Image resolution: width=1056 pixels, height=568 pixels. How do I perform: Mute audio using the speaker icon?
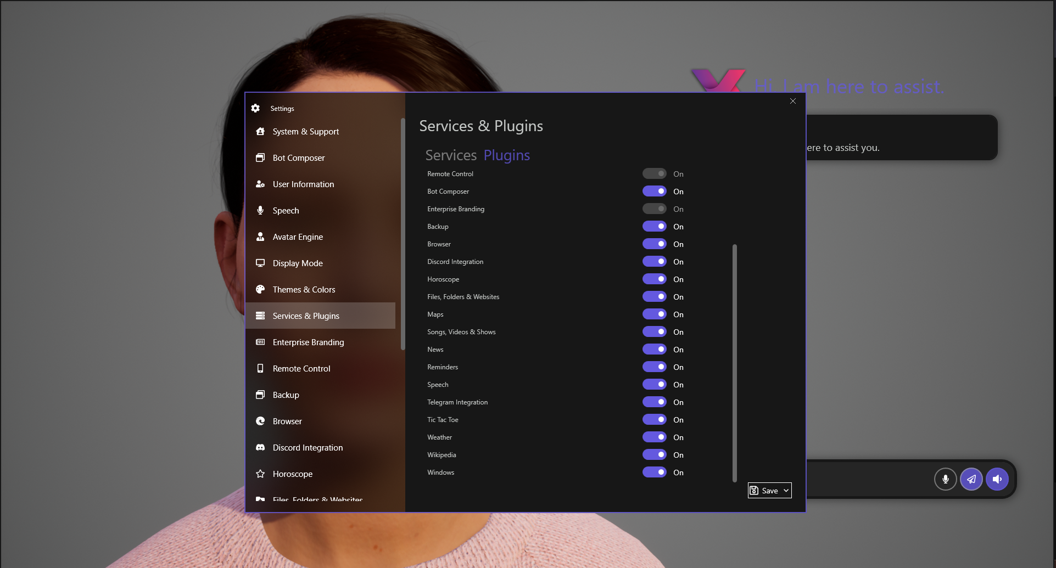pos(997,479)
